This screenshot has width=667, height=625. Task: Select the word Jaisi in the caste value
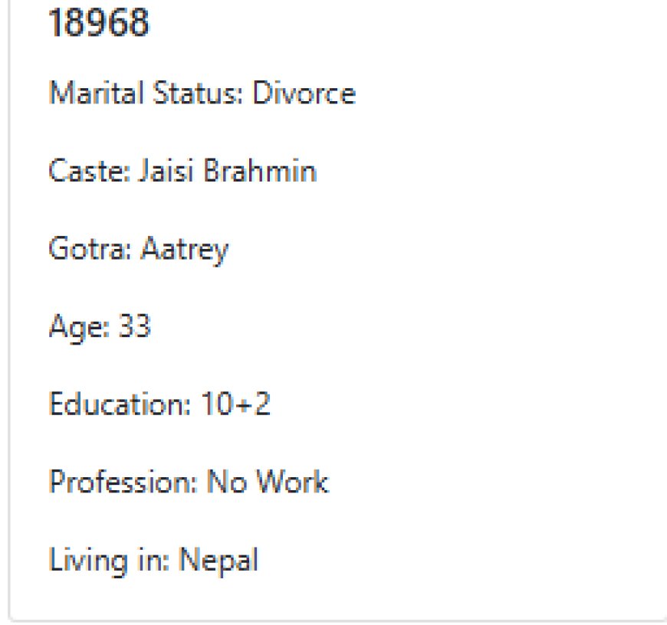167,170
